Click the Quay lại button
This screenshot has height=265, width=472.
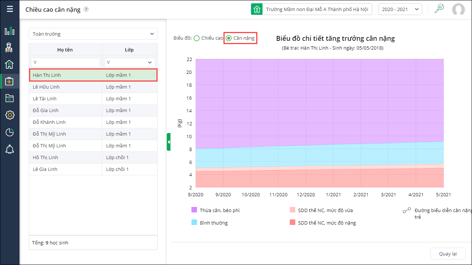click(x=448, y=254)
